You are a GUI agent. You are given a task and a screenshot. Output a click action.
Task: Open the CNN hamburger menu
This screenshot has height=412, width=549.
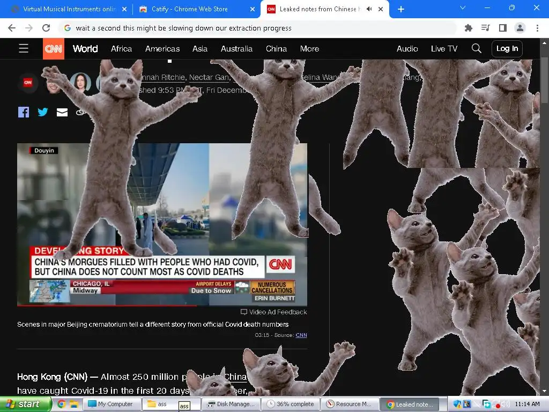[x=24, y=48]
